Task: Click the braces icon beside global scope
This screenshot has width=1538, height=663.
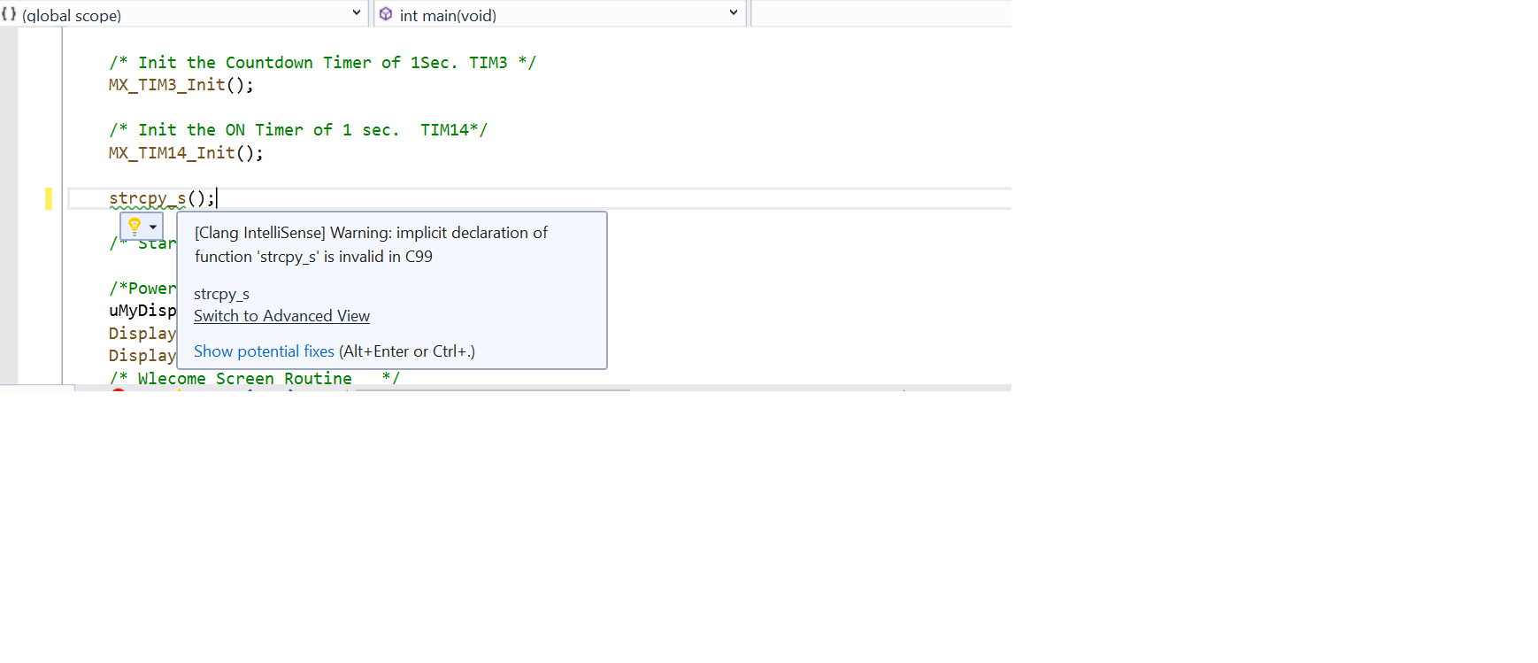Action: coord(9,13)
